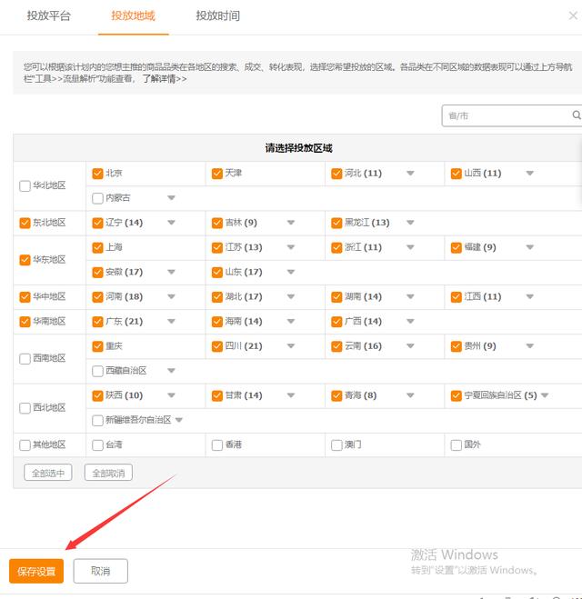Screen dimensions: 582x599
Task: Uncheck the 北京 checkbox
Action: coord(97,174)
